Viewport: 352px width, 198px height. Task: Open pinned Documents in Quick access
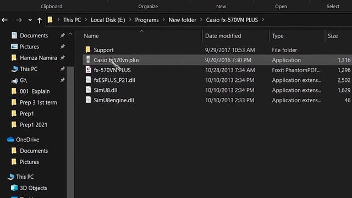pyautogui.click(x=34, y=35)
